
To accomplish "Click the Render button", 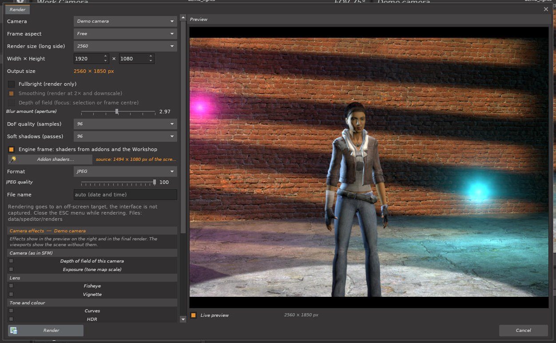I will [46, 331].
